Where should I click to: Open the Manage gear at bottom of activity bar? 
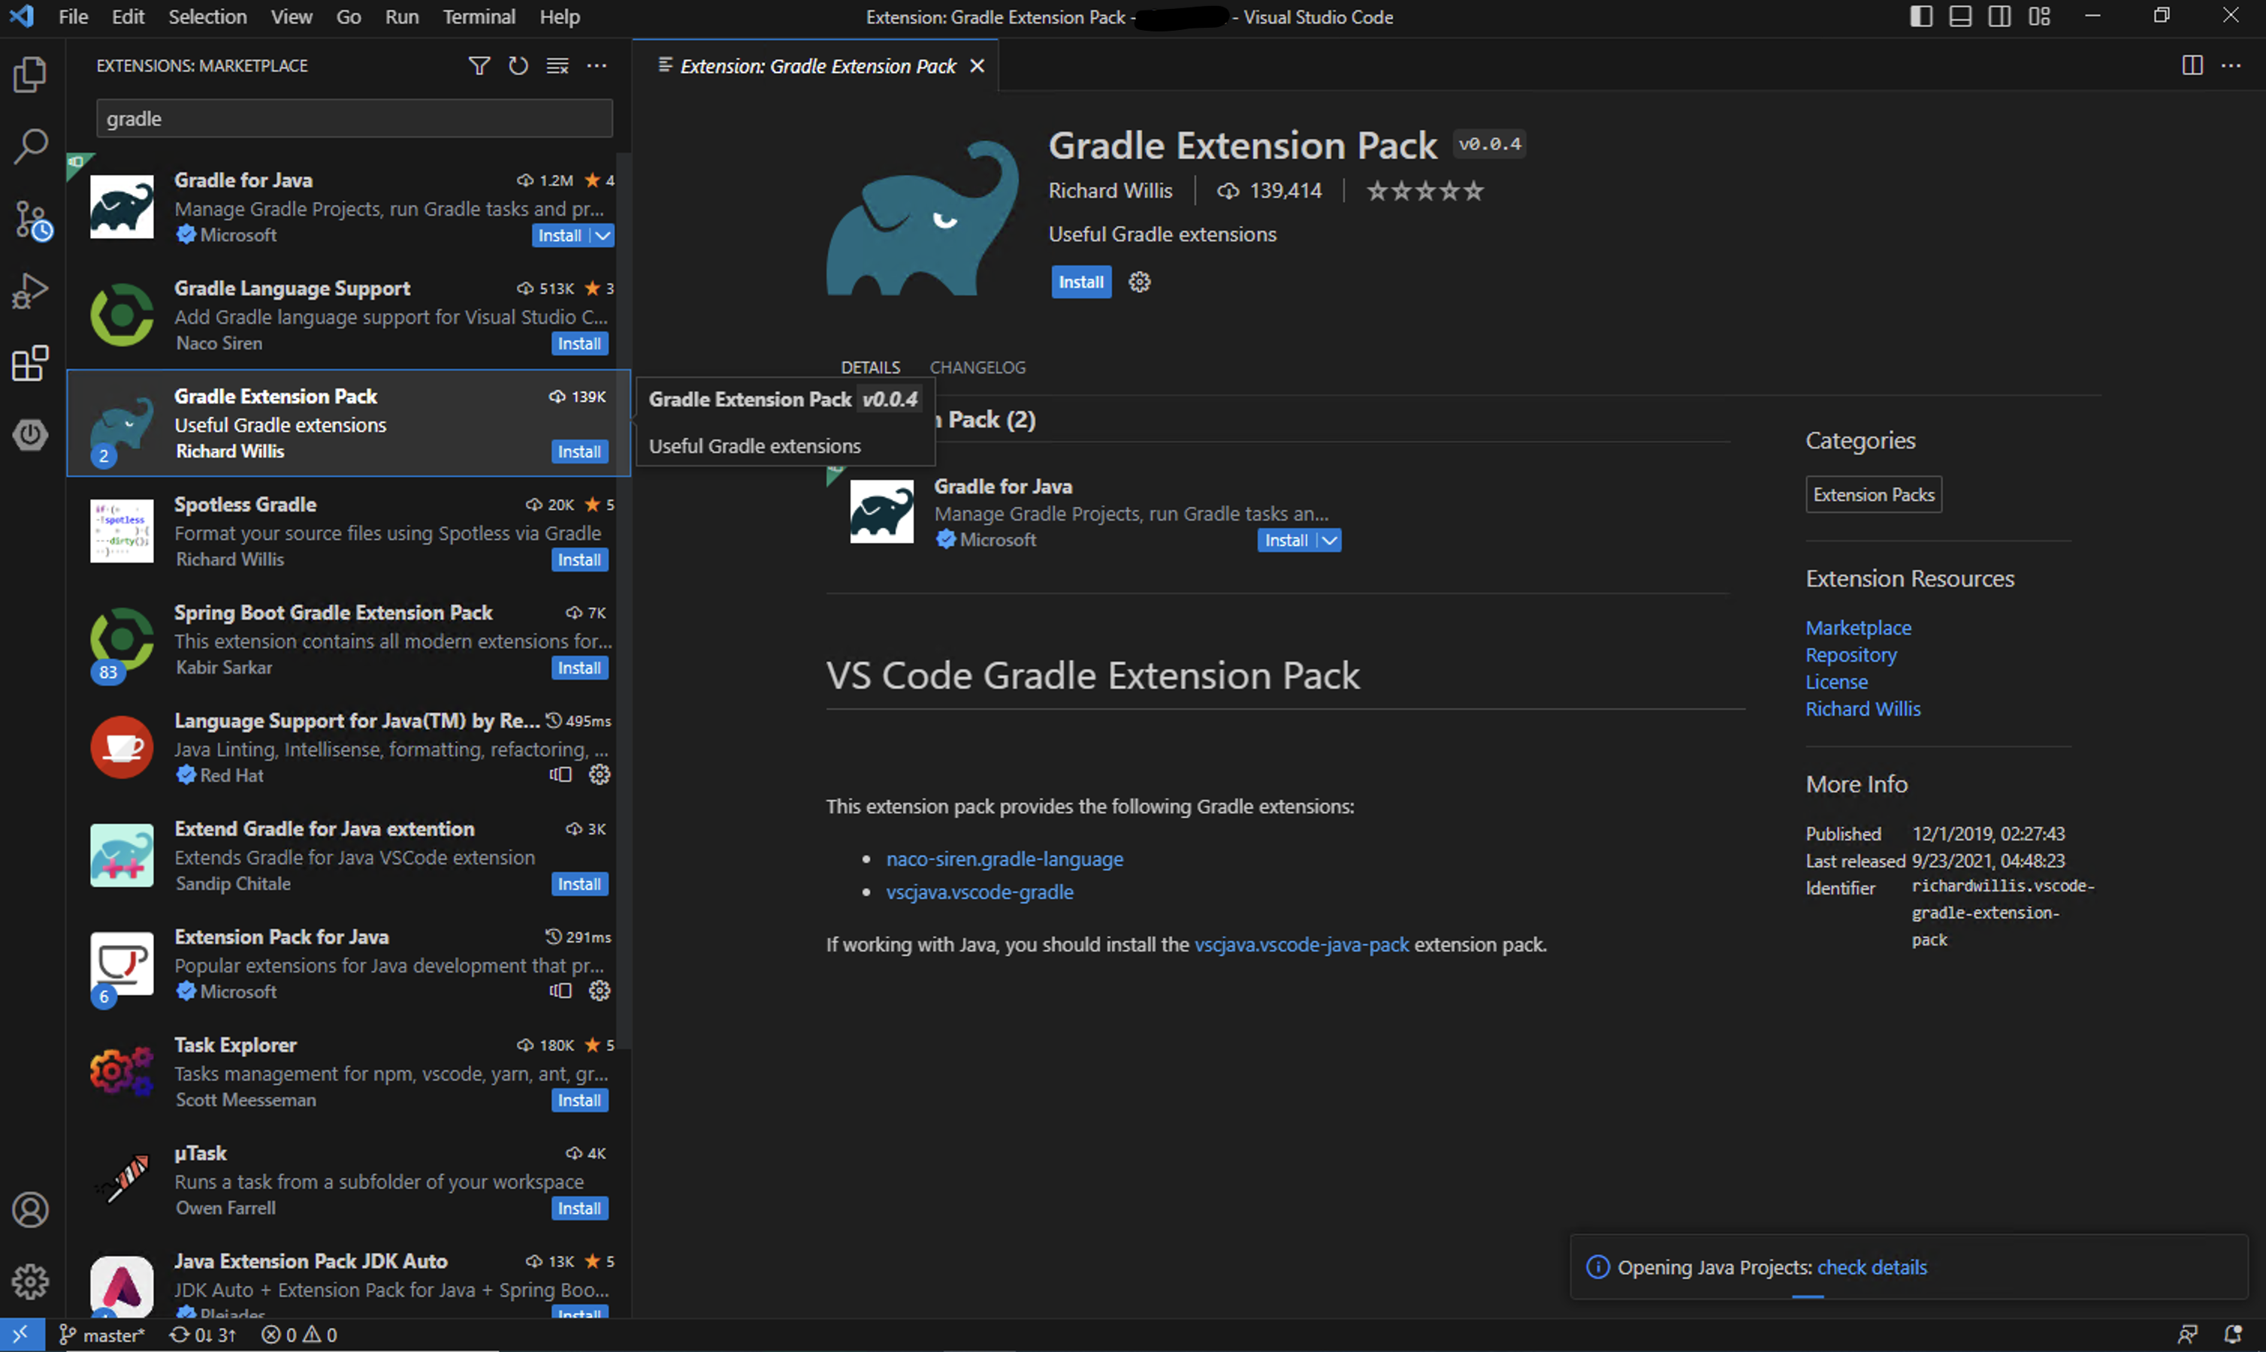point(30,1281)
